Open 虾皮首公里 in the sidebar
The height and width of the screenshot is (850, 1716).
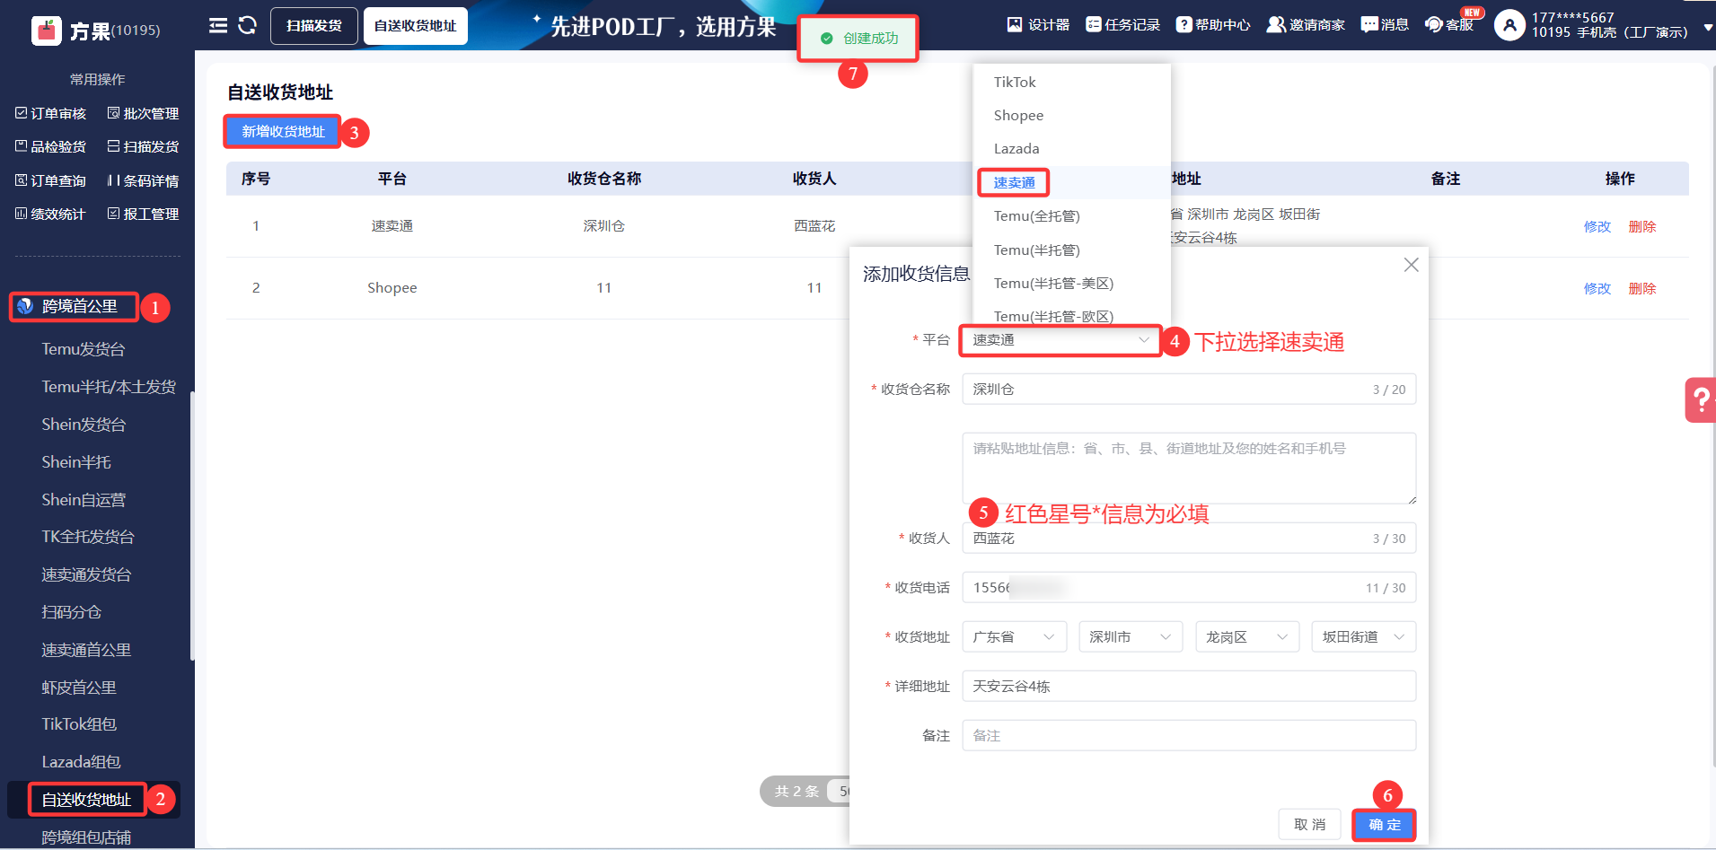pos(79,688)
